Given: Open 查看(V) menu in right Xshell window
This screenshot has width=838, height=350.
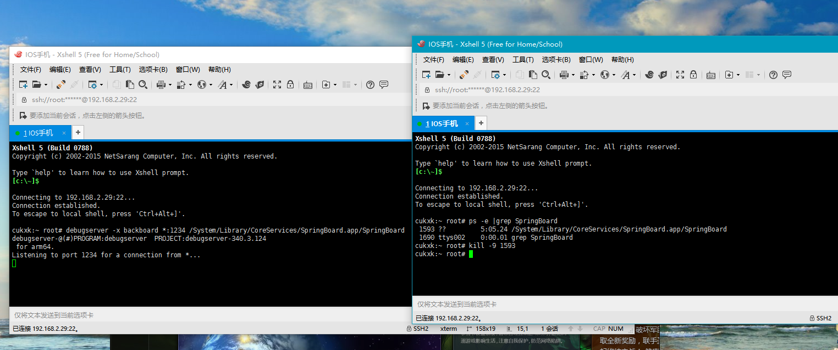Looking at the screenshot, I should pos(493,60).
